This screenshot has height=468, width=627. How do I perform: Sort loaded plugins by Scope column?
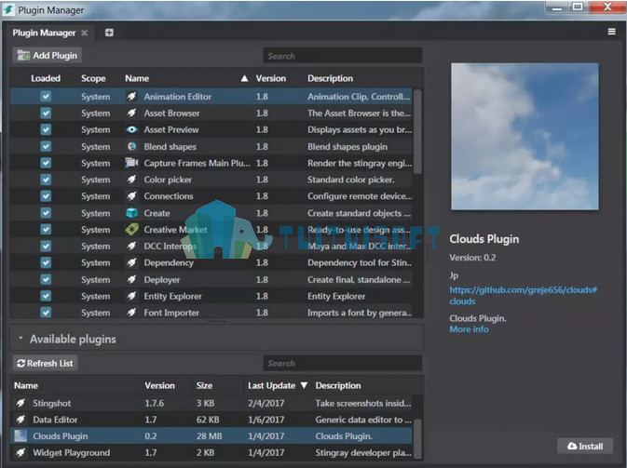point(93,78)
